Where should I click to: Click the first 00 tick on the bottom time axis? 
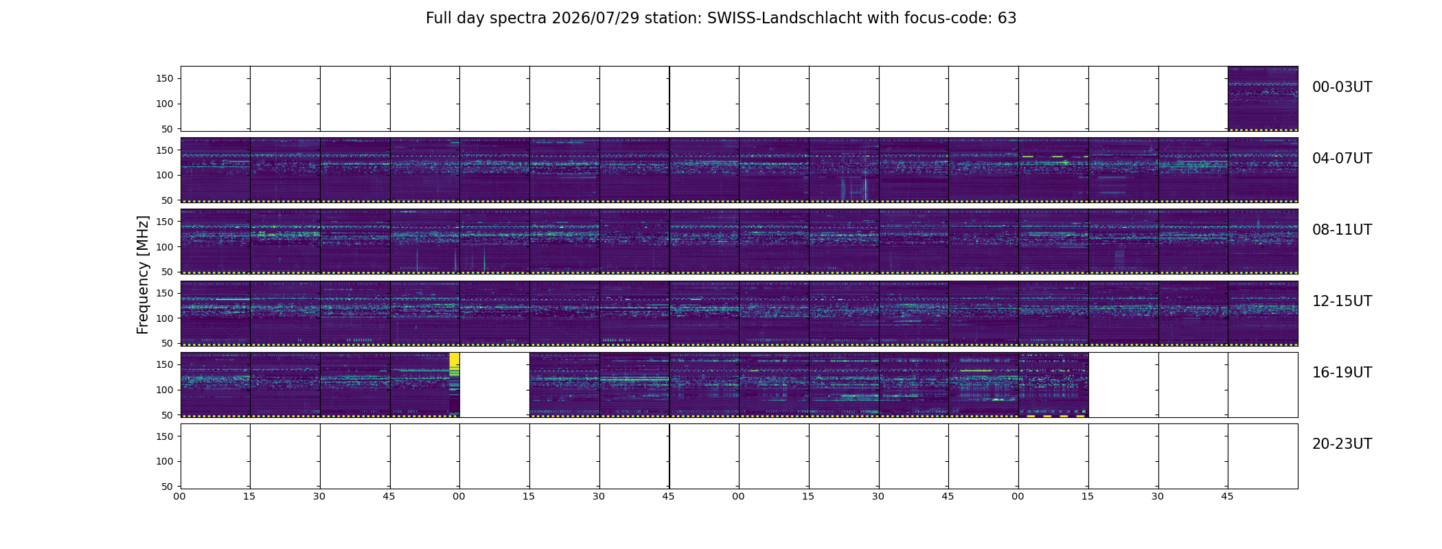pyautogui.click(x=179, y=496)
